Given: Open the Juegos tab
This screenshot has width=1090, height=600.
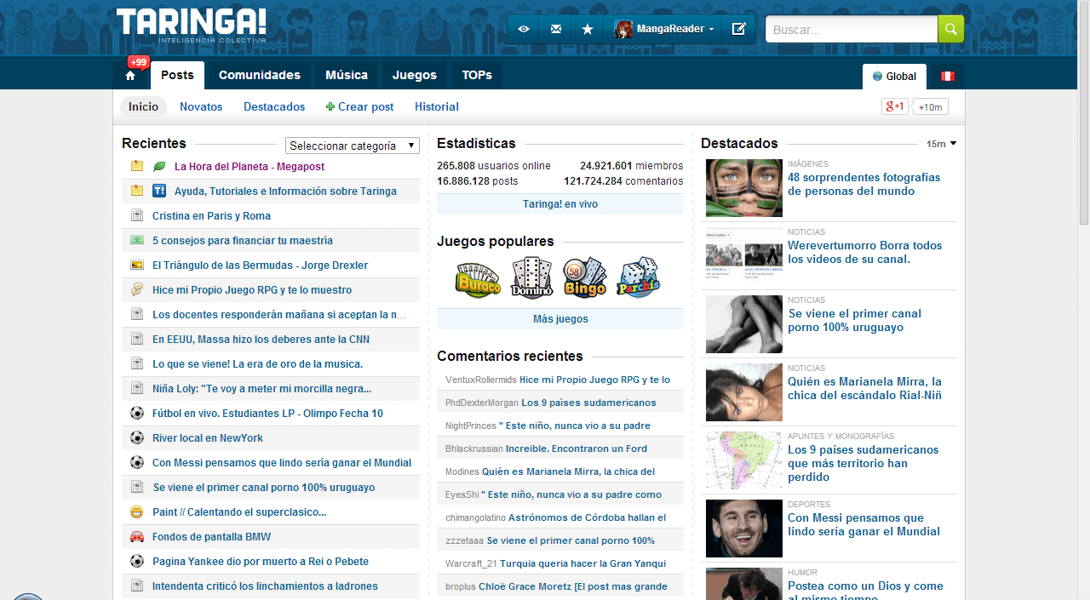Looking at the screenshot, I should pos(415,75).
